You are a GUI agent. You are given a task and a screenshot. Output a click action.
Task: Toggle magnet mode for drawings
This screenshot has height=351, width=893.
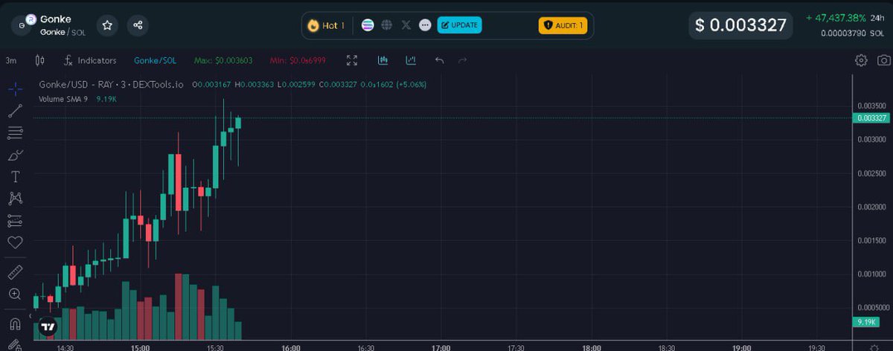(x=15, y=324)
